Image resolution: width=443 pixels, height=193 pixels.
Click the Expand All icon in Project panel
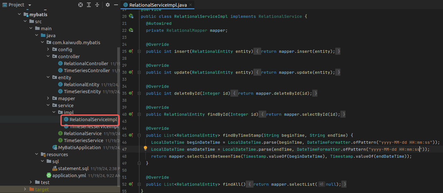(89, 5)
